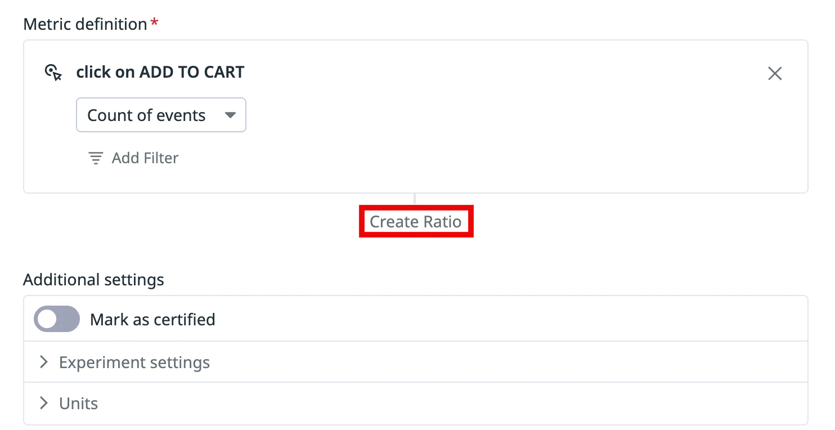Select the click on ADD TO CART event name
The height and width of the screenshot is (430, 835).
coord(160,73)
